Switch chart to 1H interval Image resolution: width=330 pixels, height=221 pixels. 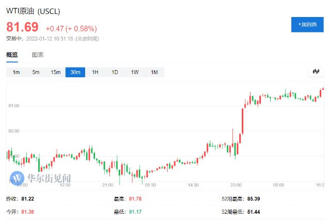coord(95,72)
